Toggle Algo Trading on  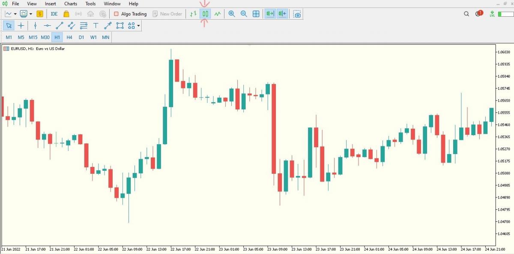[x=130, y=14]
